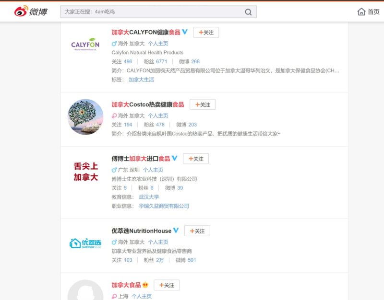Open 个人主页 for 加拿大食品 in 上海
The width and height of the screenshot is (384, 300).
[142, 296]
